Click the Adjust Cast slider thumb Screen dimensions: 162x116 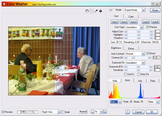point(139,32)
